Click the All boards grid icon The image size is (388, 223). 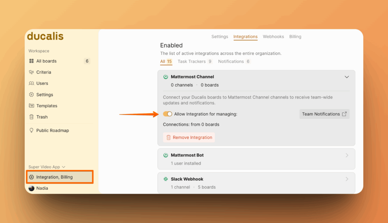pos(31,61)
